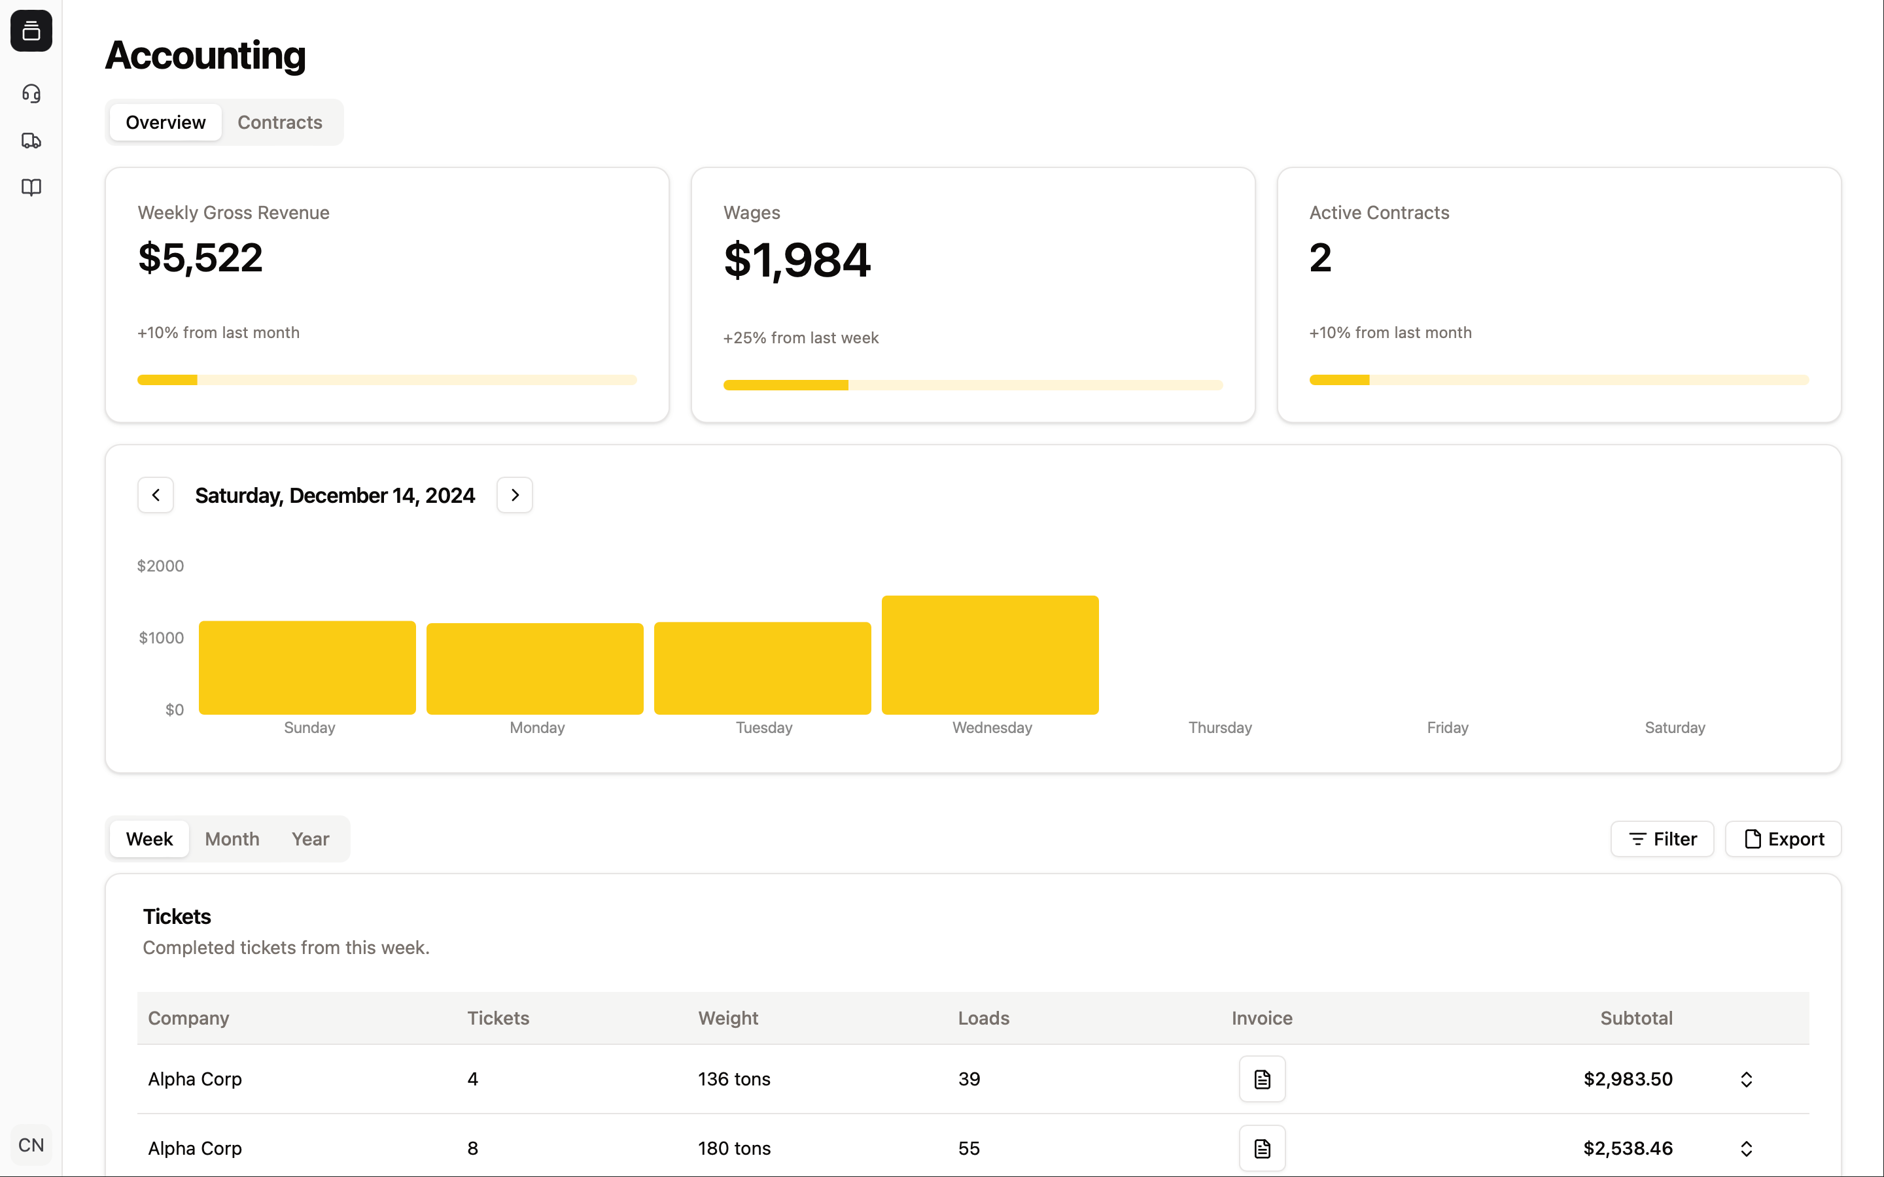Click the Subtotal column header

pyautogui.click(x=1637, y=1018)
